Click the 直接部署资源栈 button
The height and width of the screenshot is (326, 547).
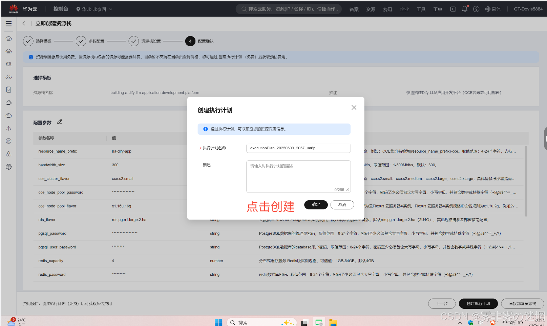click(x=522, y=304)
